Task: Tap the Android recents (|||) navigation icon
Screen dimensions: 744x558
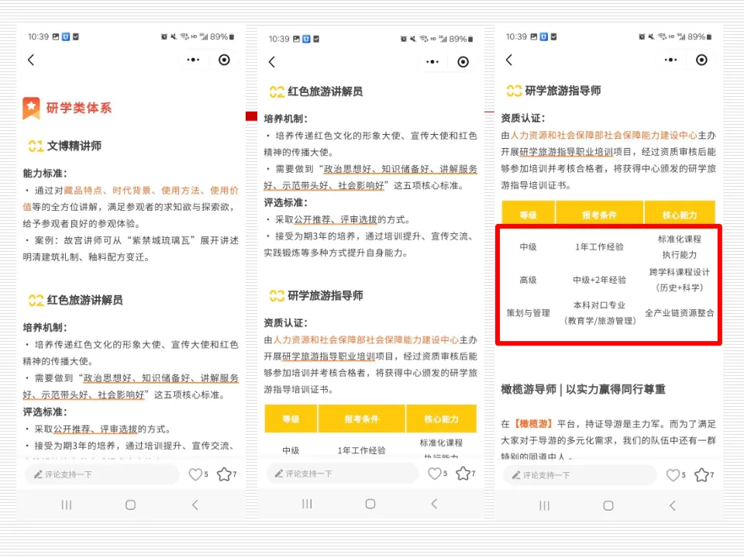Action: (66, 505)
